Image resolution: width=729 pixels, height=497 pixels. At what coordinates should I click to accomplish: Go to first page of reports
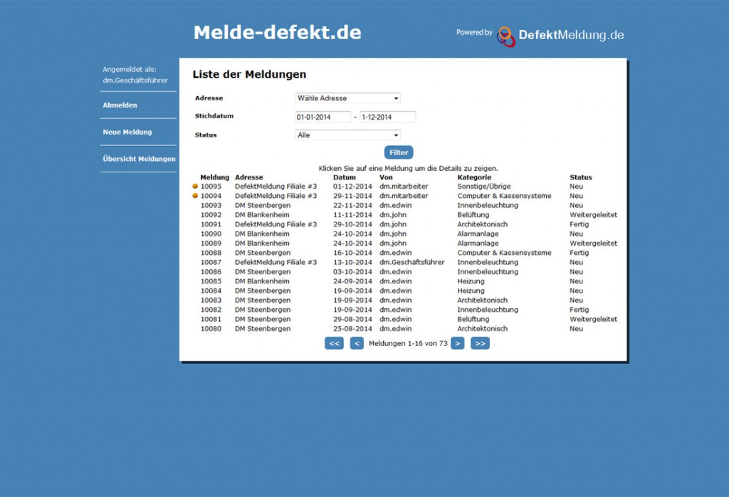pos(334,343)
